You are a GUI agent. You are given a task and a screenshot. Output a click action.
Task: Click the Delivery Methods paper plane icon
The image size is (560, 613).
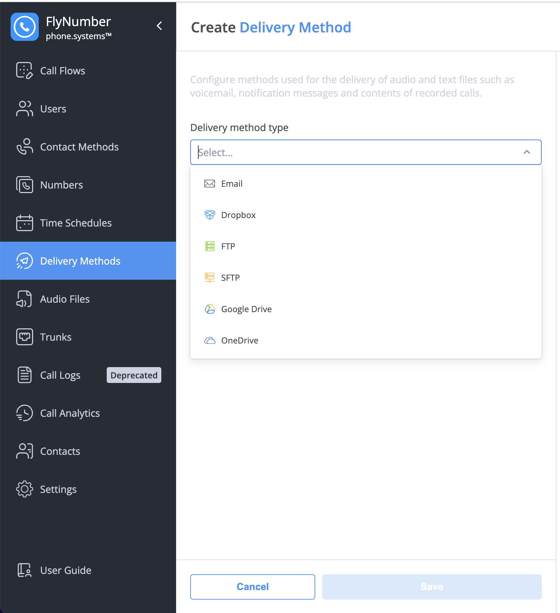tap(25, 261)
